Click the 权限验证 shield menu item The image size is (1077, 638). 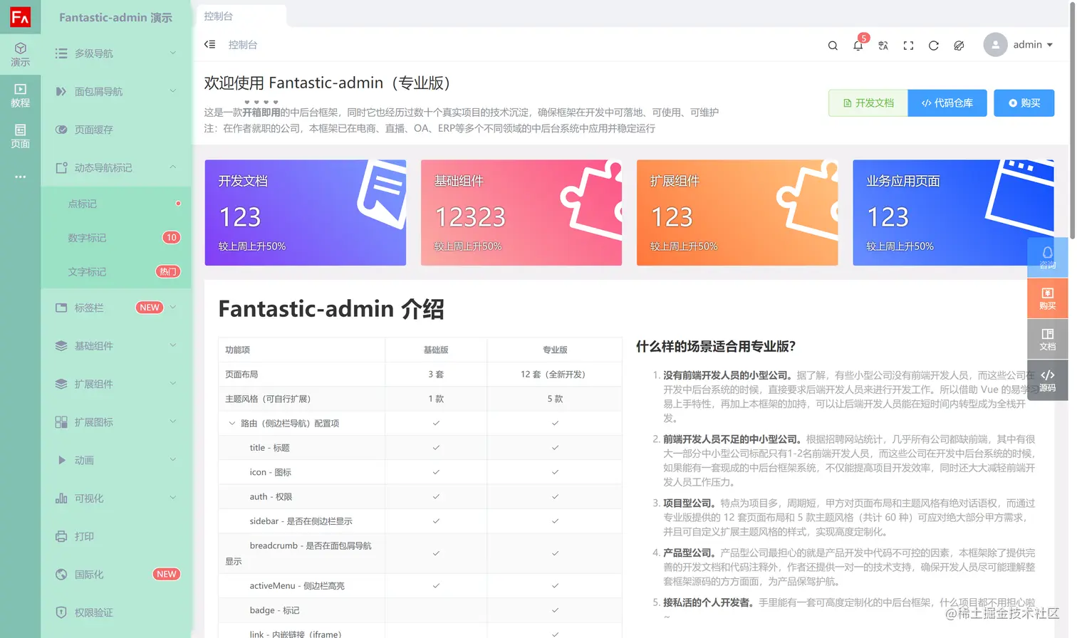(x=116, y=612)
